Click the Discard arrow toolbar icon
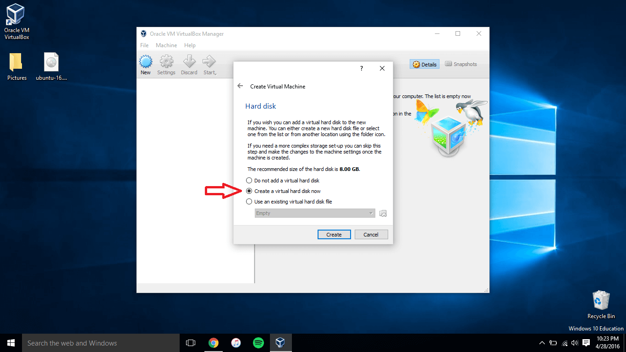Image resolution: width=626 pixels, height=352 pixels. tap(189, 65)
